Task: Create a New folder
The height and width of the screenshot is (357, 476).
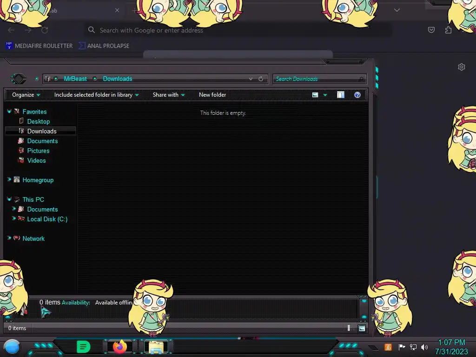Action: tap(212, 95)
